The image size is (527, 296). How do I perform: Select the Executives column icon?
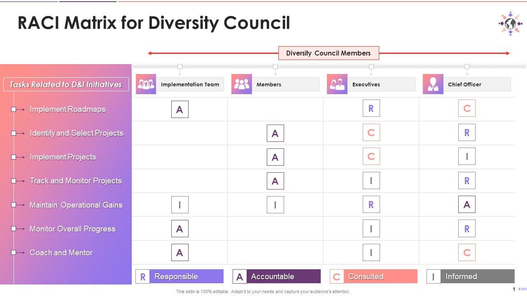[x=337, y=84]
